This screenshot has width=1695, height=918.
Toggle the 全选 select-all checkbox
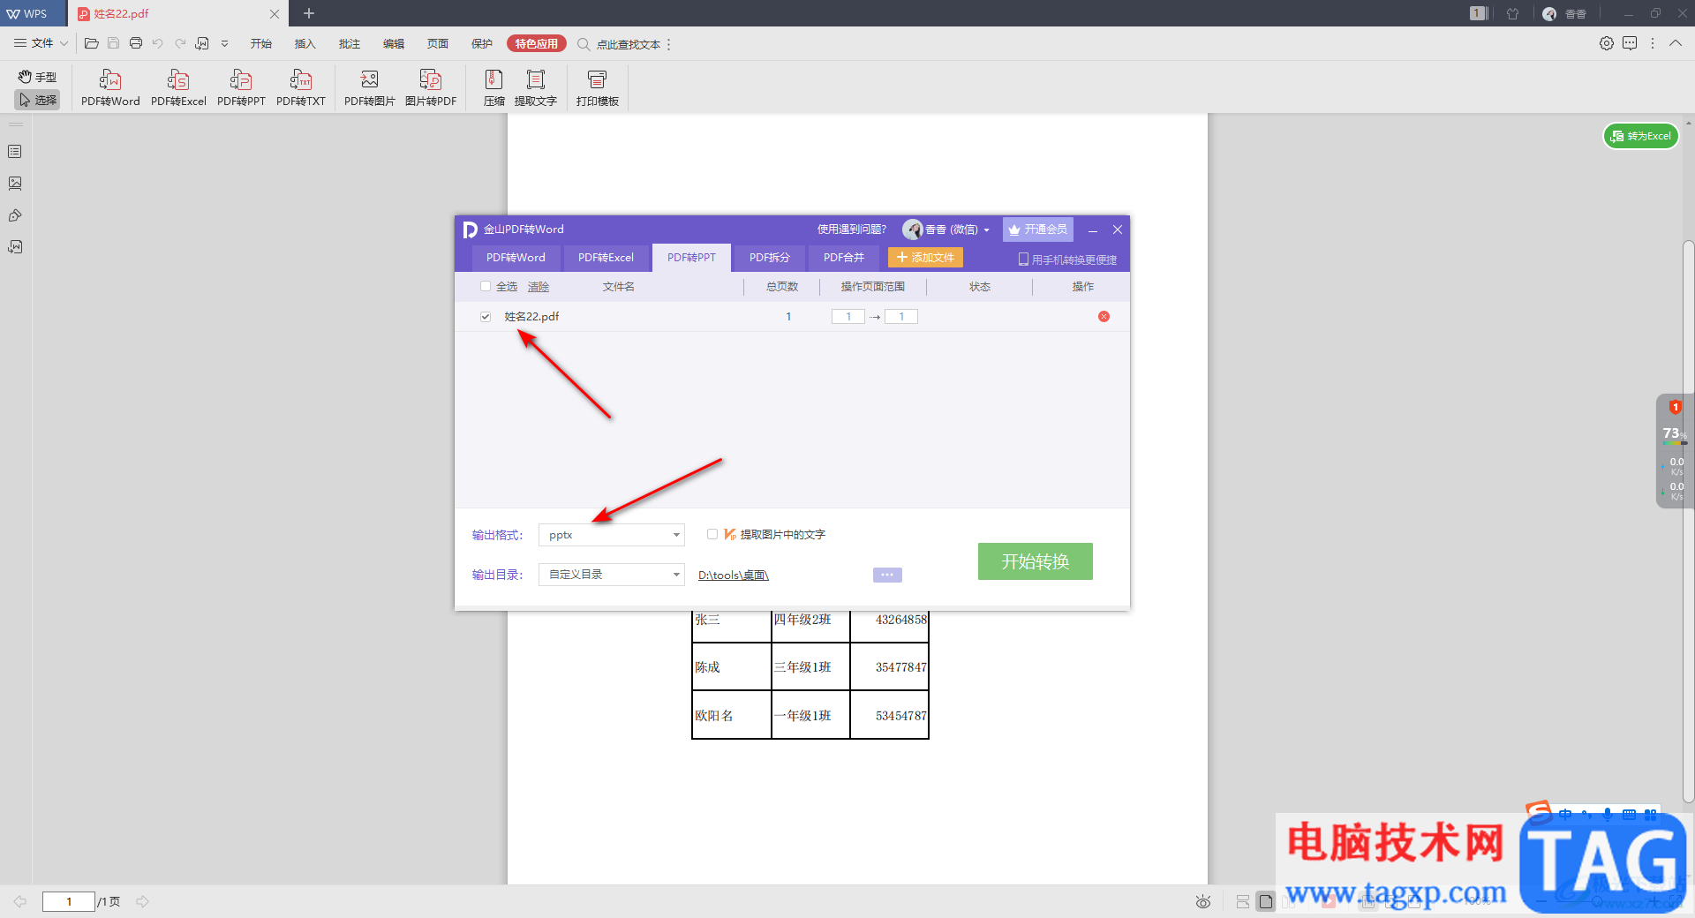point(486,286)
